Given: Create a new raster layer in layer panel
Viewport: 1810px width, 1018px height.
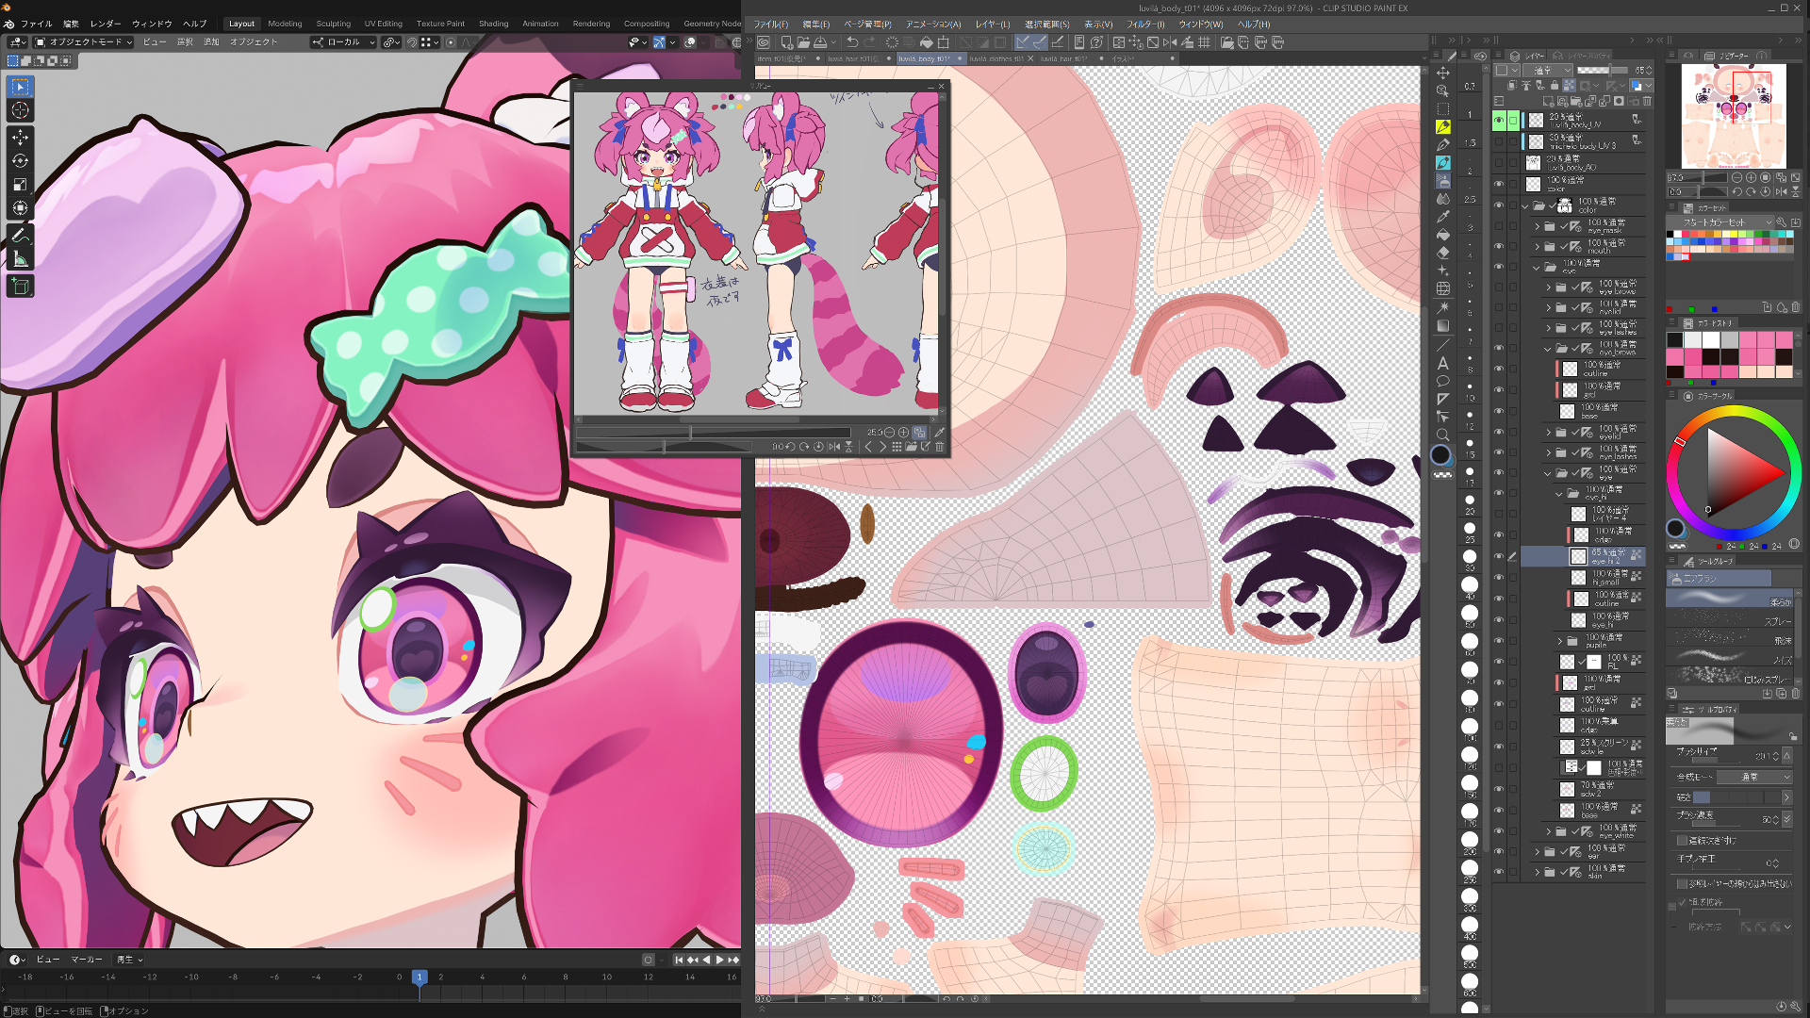Looking at the screenshot, I should pos(1548,102).
